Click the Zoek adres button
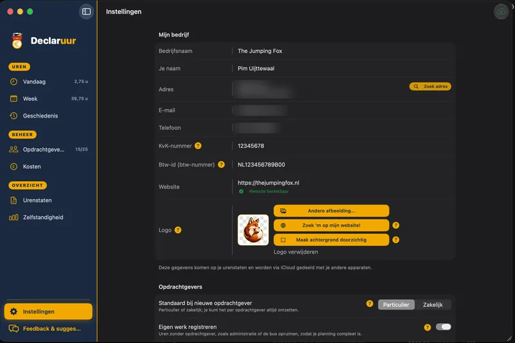 [430, 87]
